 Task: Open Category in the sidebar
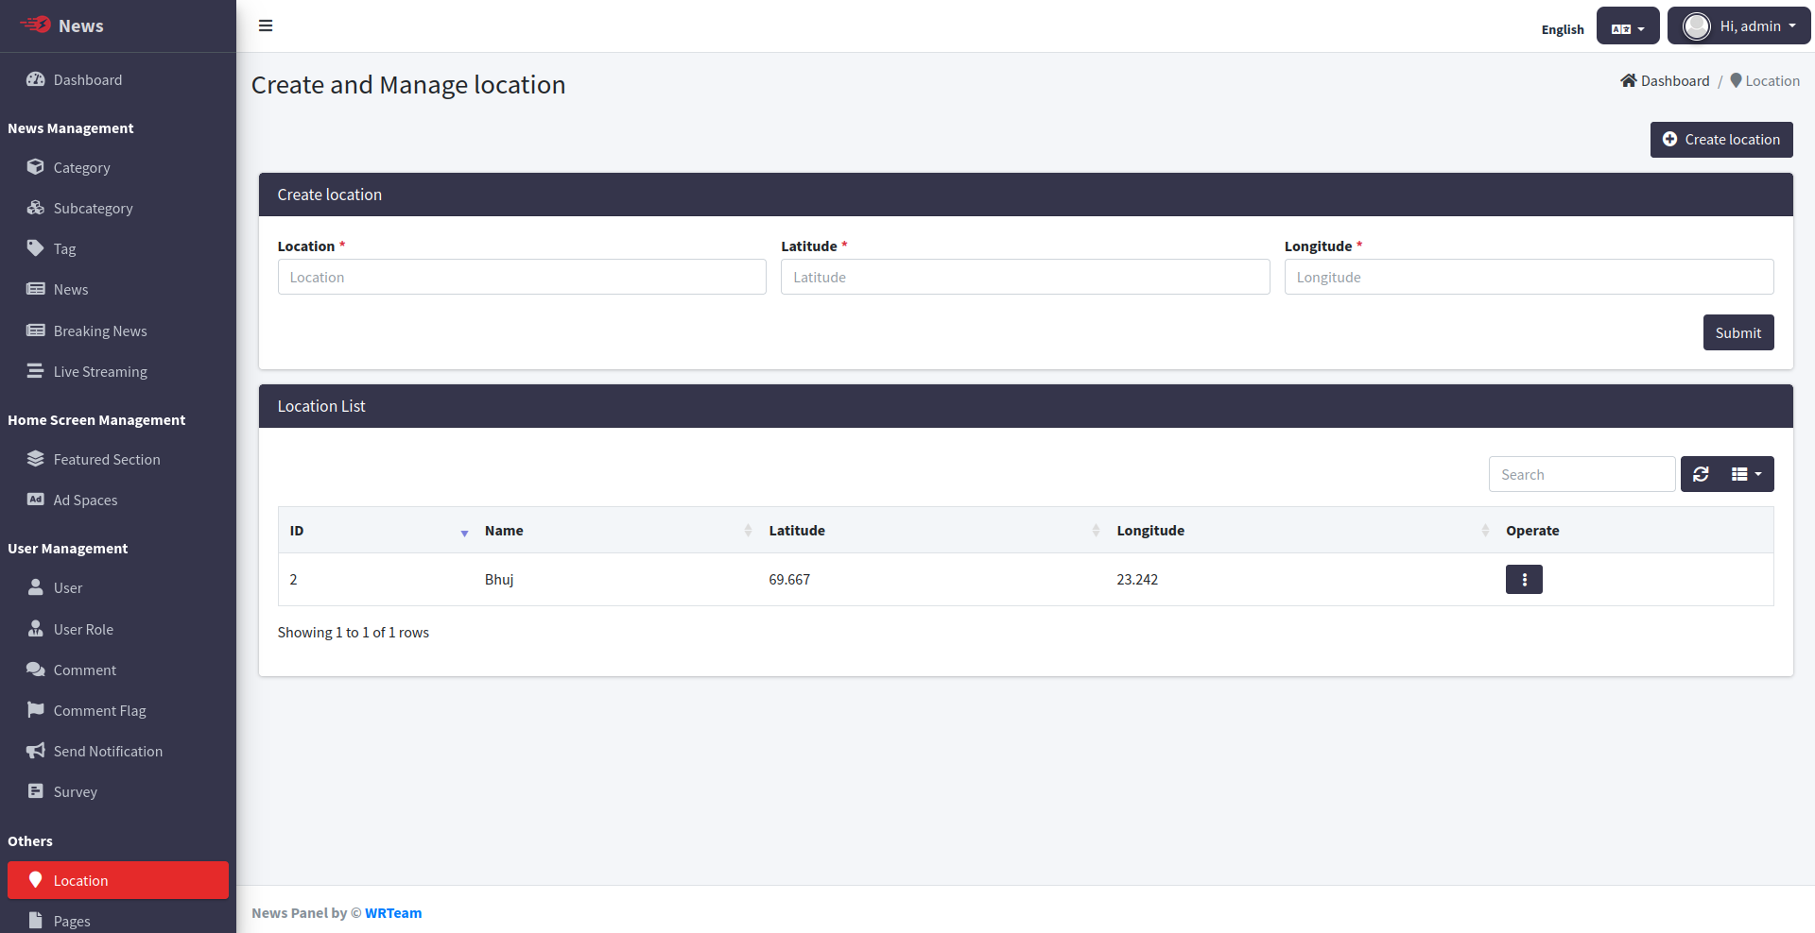pos(81,168)
